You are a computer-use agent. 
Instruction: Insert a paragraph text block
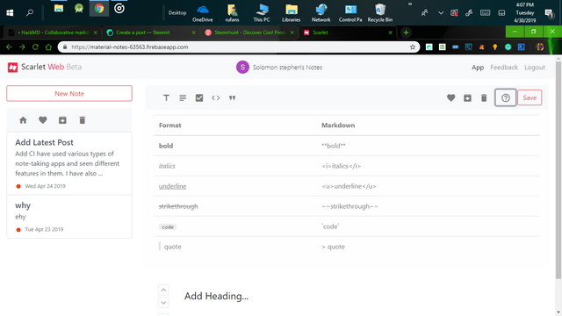coord(183,97)
